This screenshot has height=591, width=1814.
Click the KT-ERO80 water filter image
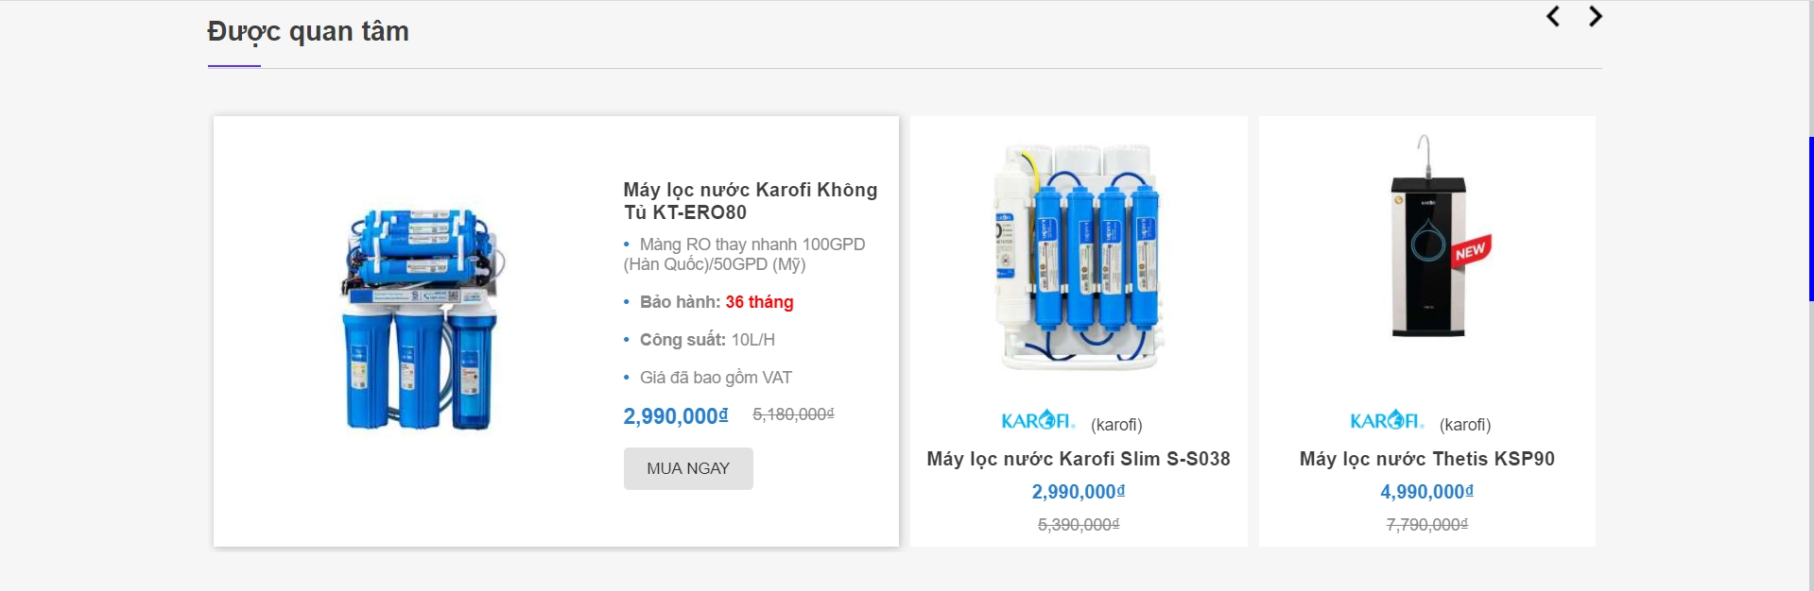(422, 321)
